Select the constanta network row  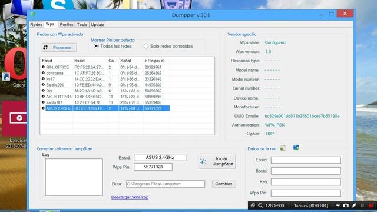105,73
